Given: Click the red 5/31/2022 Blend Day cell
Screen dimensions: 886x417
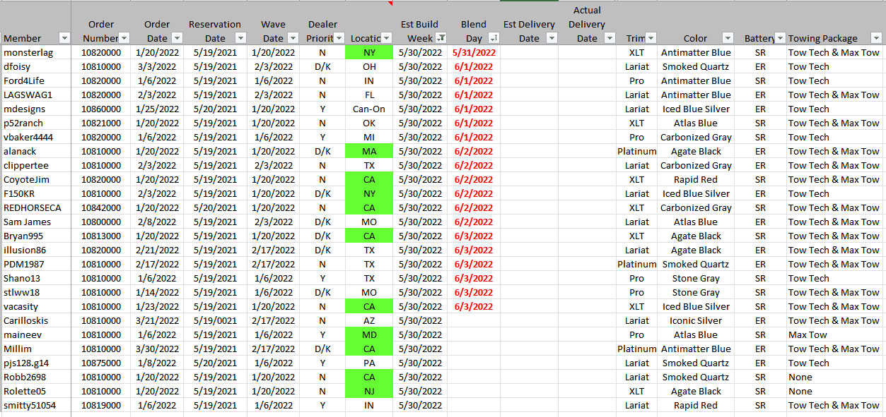Looking at the screenshot, I should (x=474, y=52).
